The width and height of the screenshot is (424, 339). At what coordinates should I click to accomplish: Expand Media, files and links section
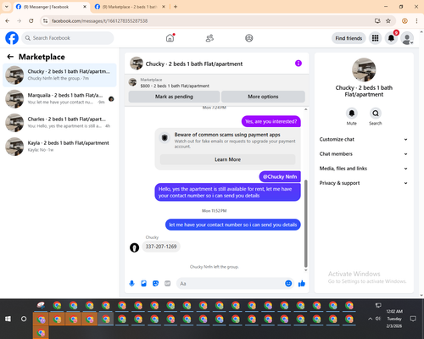[x=364, y=169]
